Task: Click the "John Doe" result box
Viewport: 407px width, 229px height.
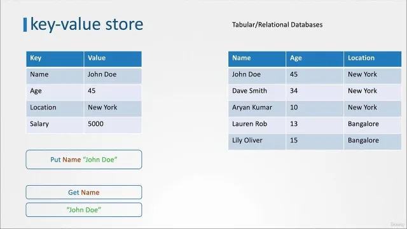Action: pyautogui.click(x=84, y=209)
